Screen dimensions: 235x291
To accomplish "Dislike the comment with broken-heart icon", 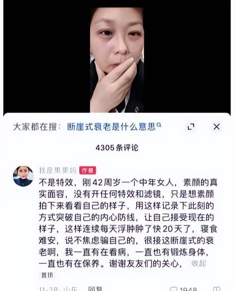I will [x=217, y=289].
